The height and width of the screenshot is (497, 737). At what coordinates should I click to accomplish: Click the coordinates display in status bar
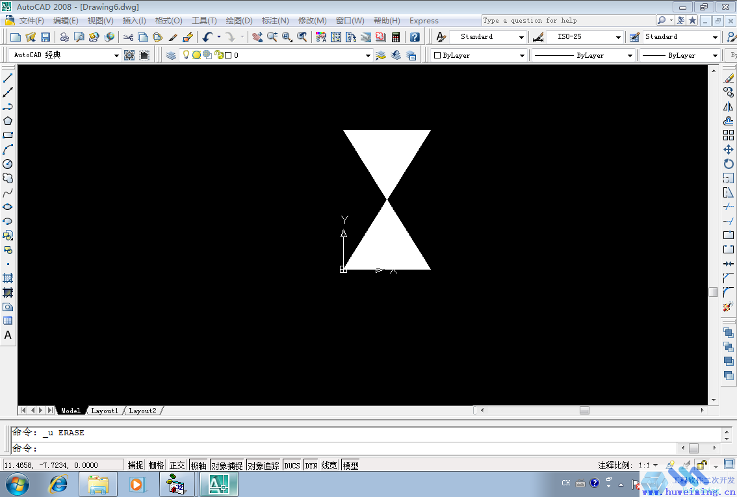pyautogui.click(x=63, y=465)
